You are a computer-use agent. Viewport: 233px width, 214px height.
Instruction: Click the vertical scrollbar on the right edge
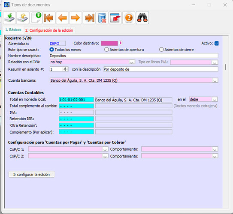pyautogui.click(x=226, y=67)
